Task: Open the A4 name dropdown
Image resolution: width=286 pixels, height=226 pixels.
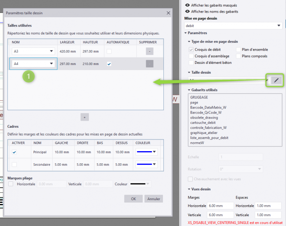Action: pyautogui.click(x=33, y=64)
